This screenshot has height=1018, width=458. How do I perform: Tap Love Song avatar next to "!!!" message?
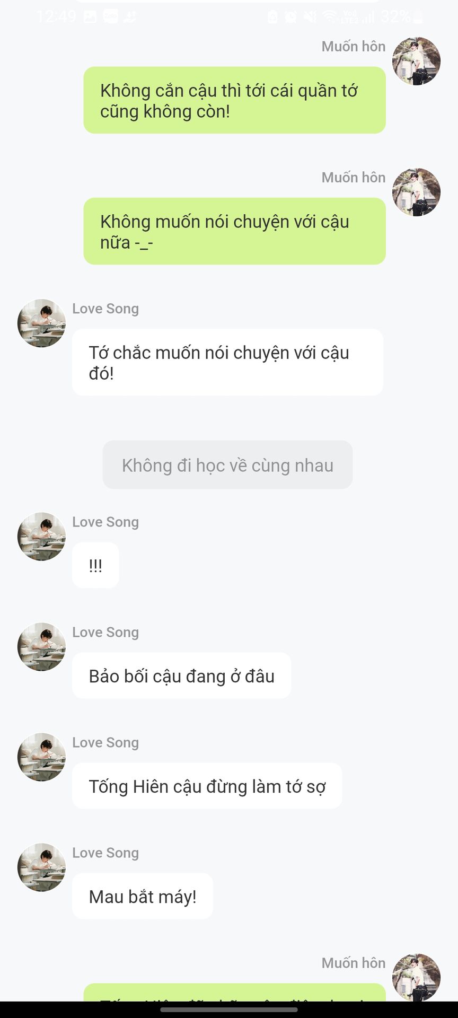click(41, 536)
